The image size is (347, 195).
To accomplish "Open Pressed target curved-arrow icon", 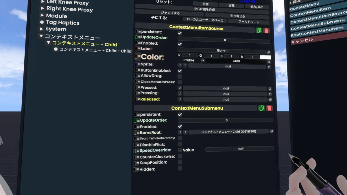I will [x=180, y=88].
